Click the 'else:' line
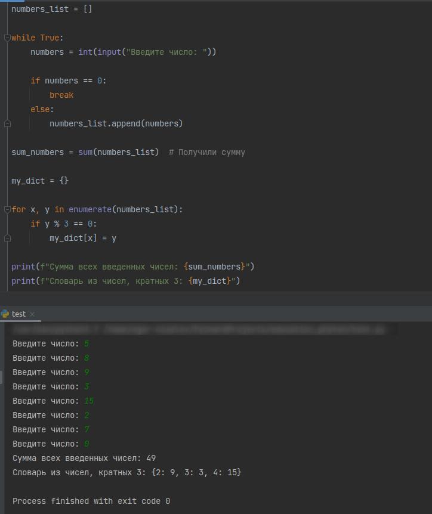The image size is (432, 514). 42,109
